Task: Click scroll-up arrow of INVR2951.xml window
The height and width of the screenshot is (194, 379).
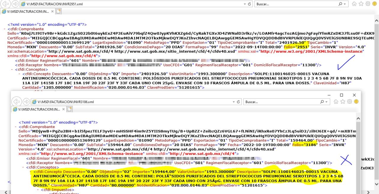Action: pos(377,21)
